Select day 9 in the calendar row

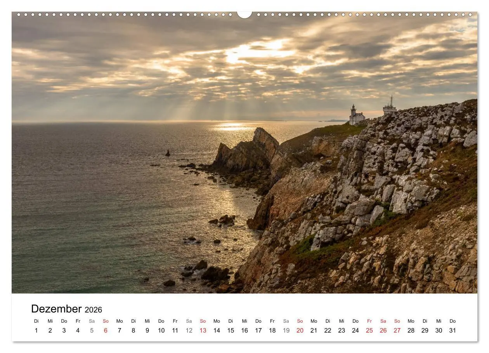pyautogui.click(x=147, y=330)
